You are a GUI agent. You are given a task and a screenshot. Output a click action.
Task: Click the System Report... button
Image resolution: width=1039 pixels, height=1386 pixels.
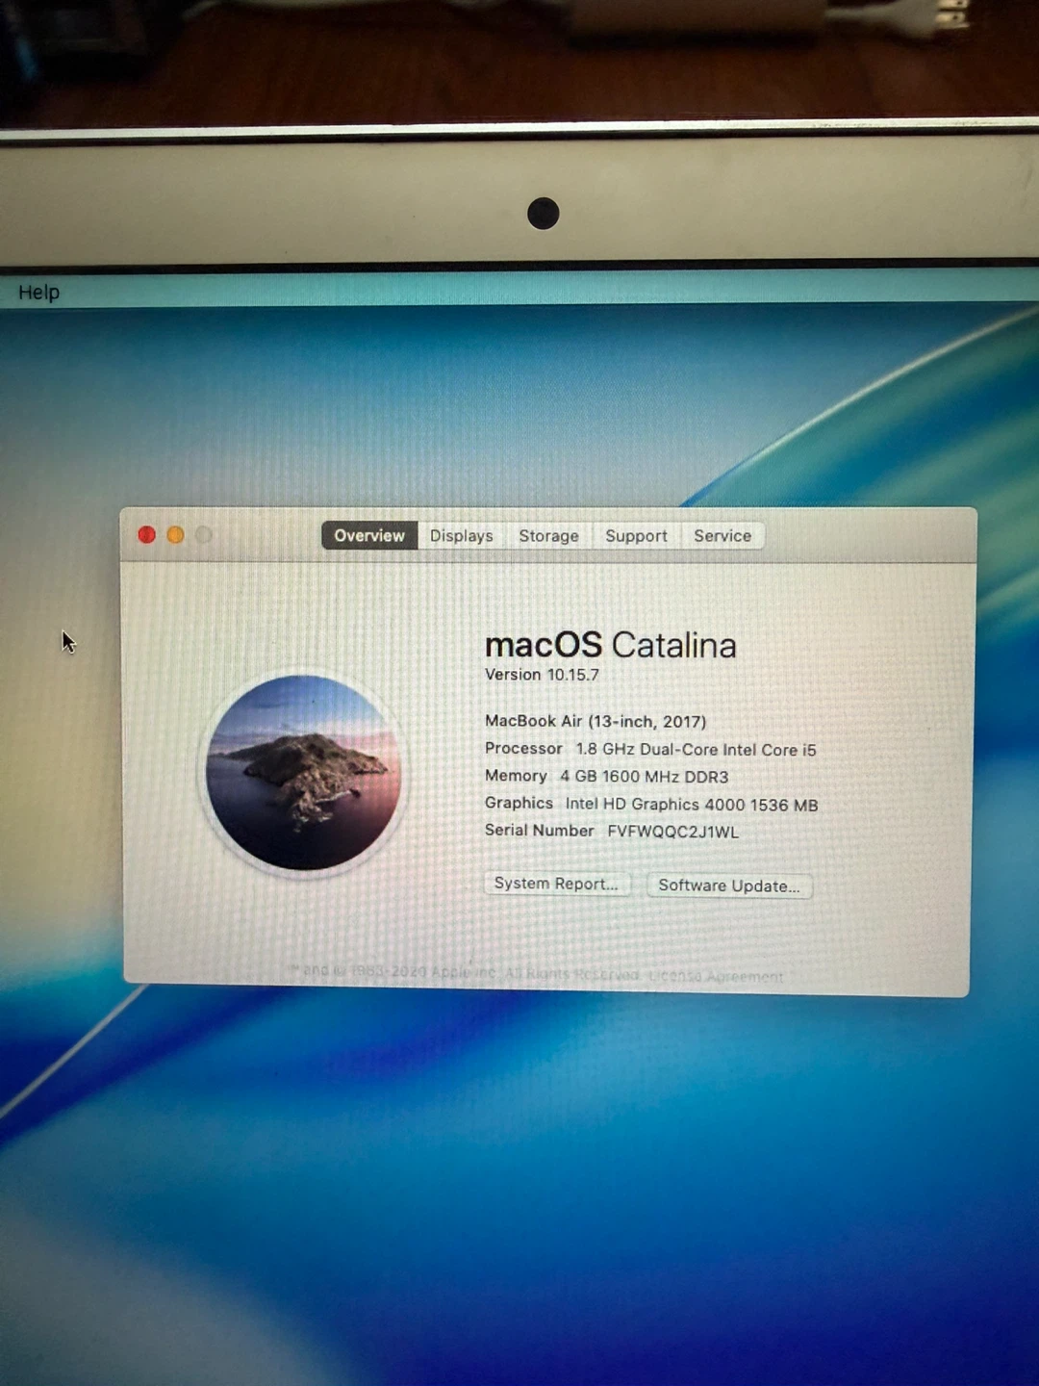click(x=556, y=884)
